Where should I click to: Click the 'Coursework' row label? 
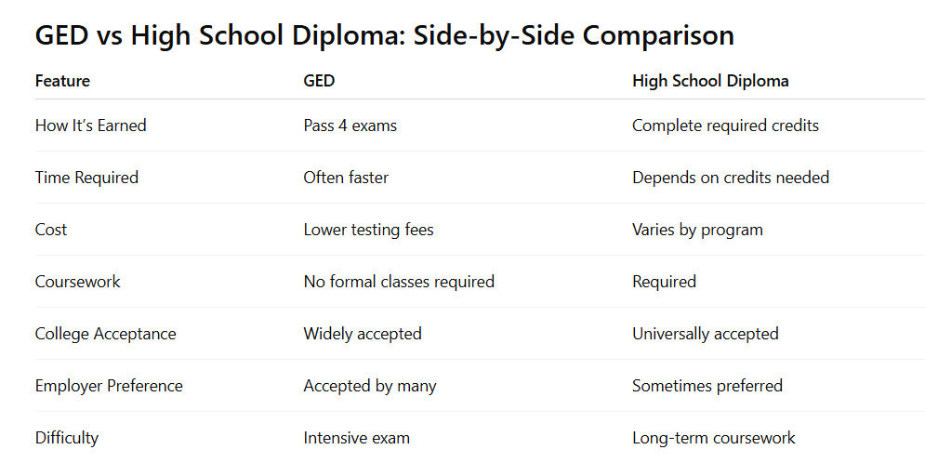(x=78, y=282)
